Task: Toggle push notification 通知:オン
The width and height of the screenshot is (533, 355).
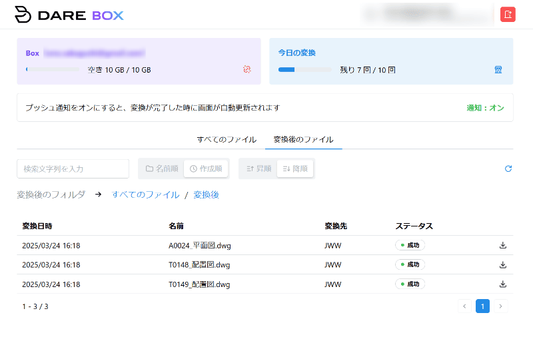Action: pos(485,107)
